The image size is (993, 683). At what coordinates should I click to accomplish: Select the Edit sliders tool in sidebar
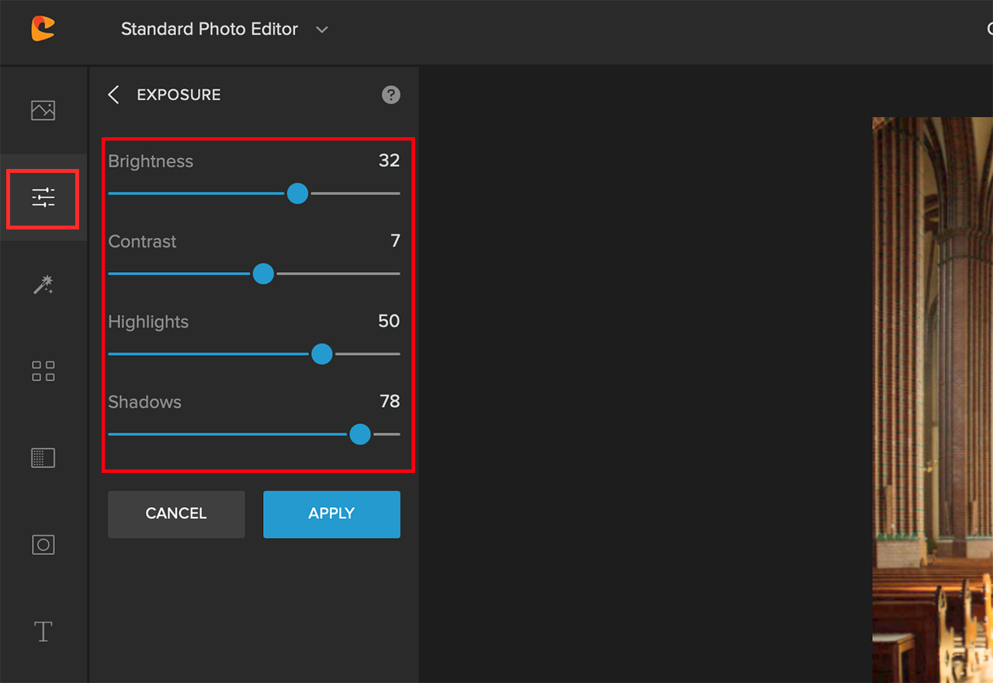[x=43, y=198]
